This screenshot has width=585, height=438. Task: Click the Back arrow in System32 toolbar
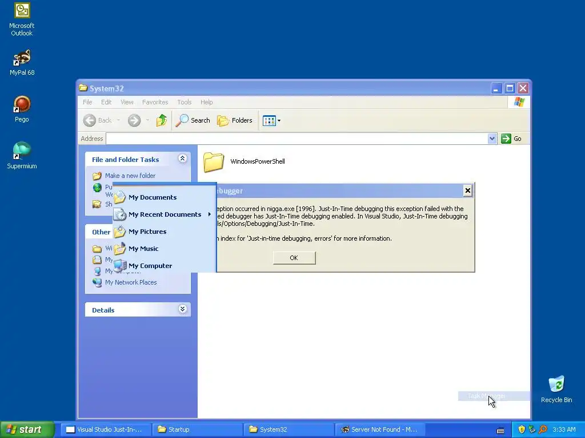coord(97,120)
